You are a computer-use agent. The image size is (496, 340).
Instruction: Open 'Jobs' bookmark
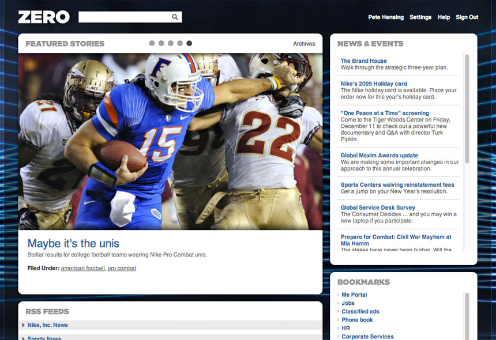point(348,303)
